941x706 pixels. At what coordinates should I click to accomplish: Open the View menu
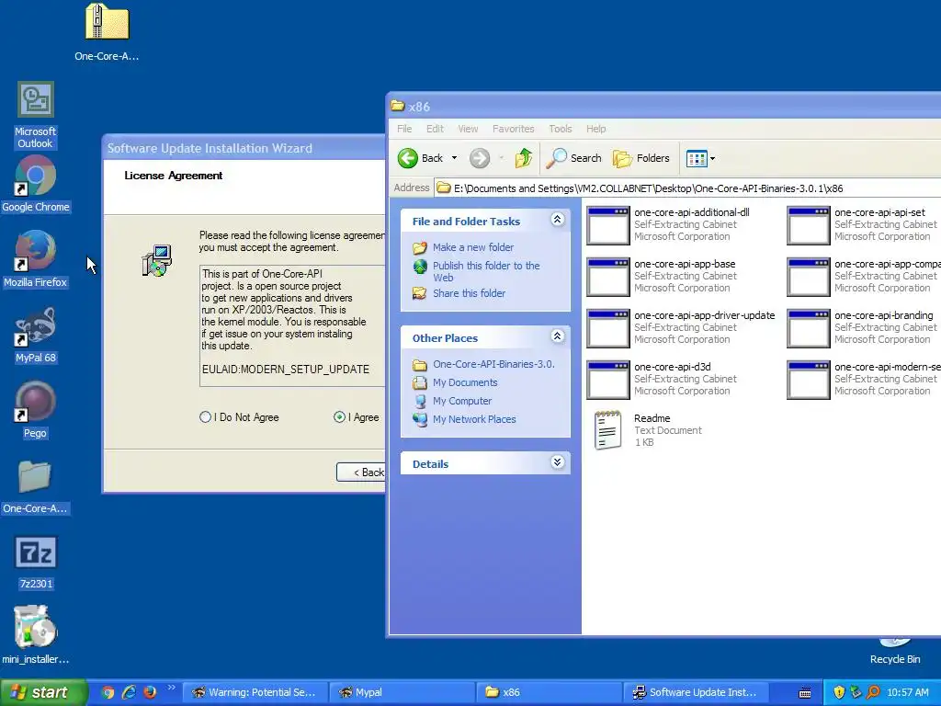468,129
